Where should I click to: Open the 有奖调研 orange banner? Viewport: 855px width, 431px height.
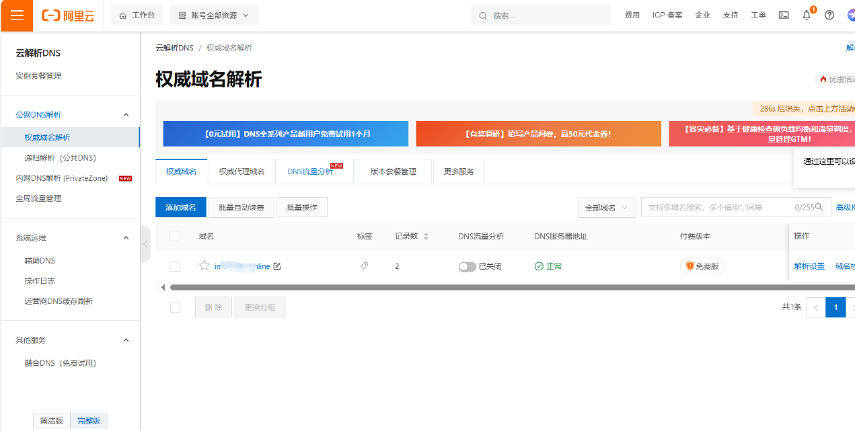point(539,134)
